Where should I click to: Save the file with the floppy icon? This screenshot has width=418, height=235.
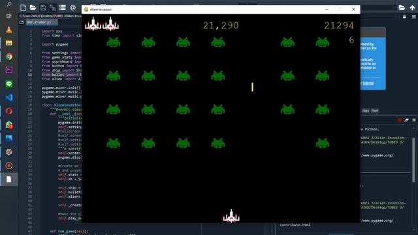[x=43, y=8]
